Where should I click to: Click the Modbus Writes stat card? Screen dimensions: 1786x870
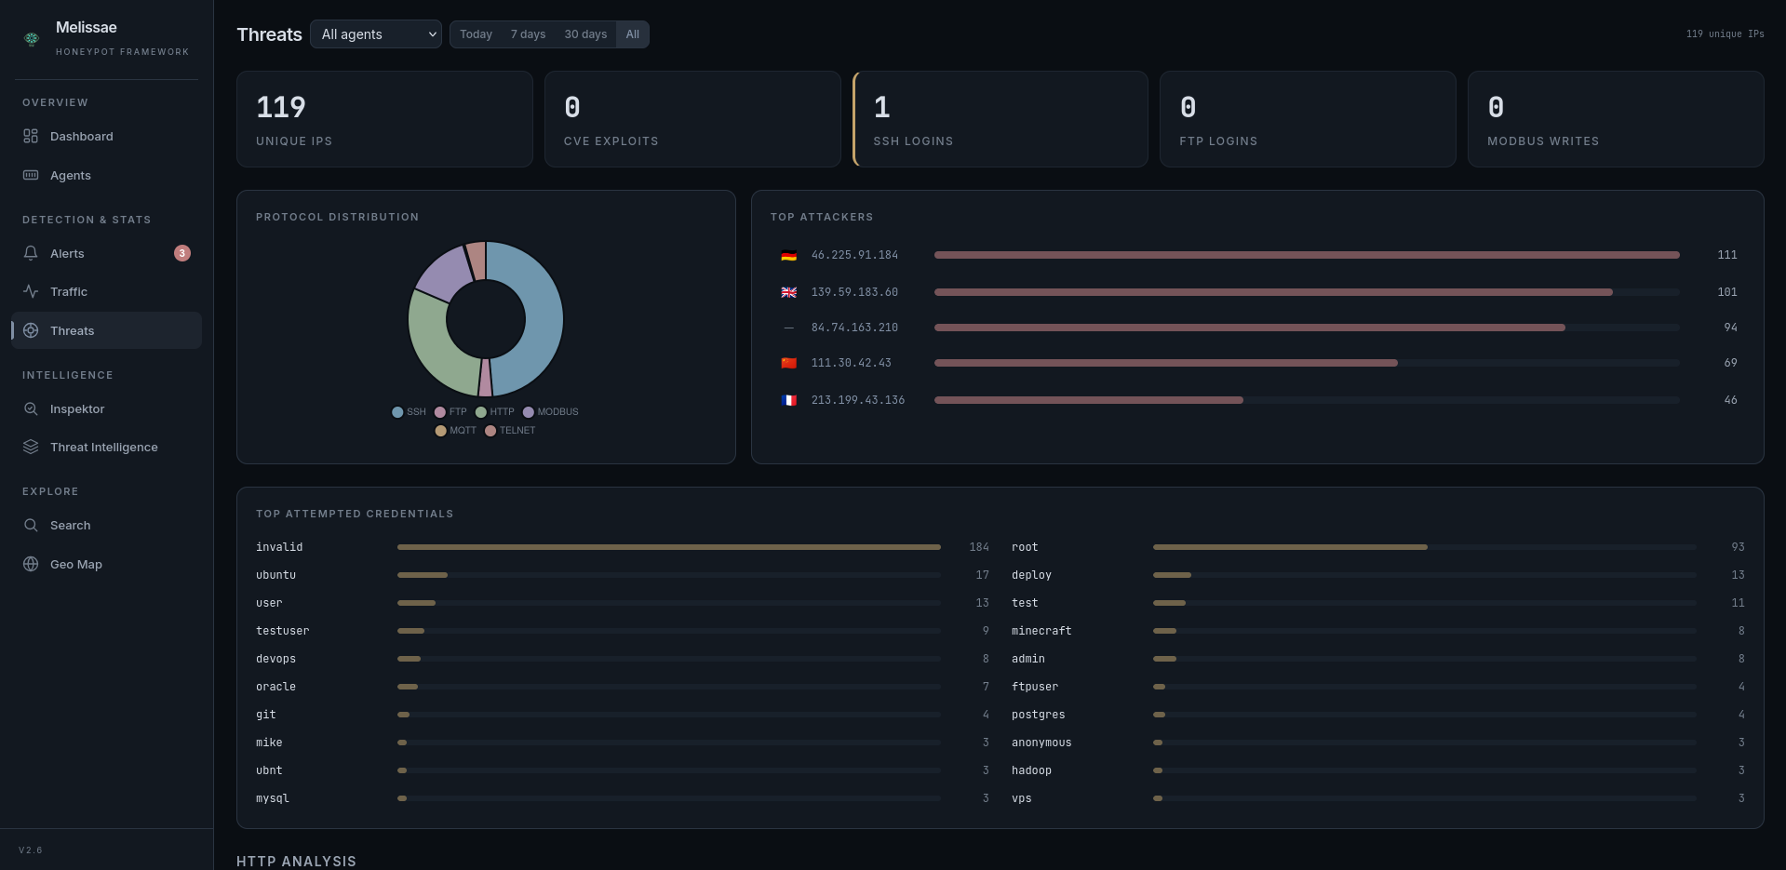click(1616, 119)
